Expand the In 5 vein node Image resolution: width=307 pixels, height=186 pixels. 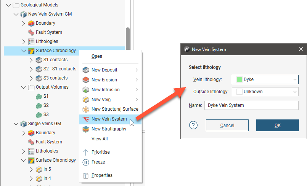click(31, 170)
